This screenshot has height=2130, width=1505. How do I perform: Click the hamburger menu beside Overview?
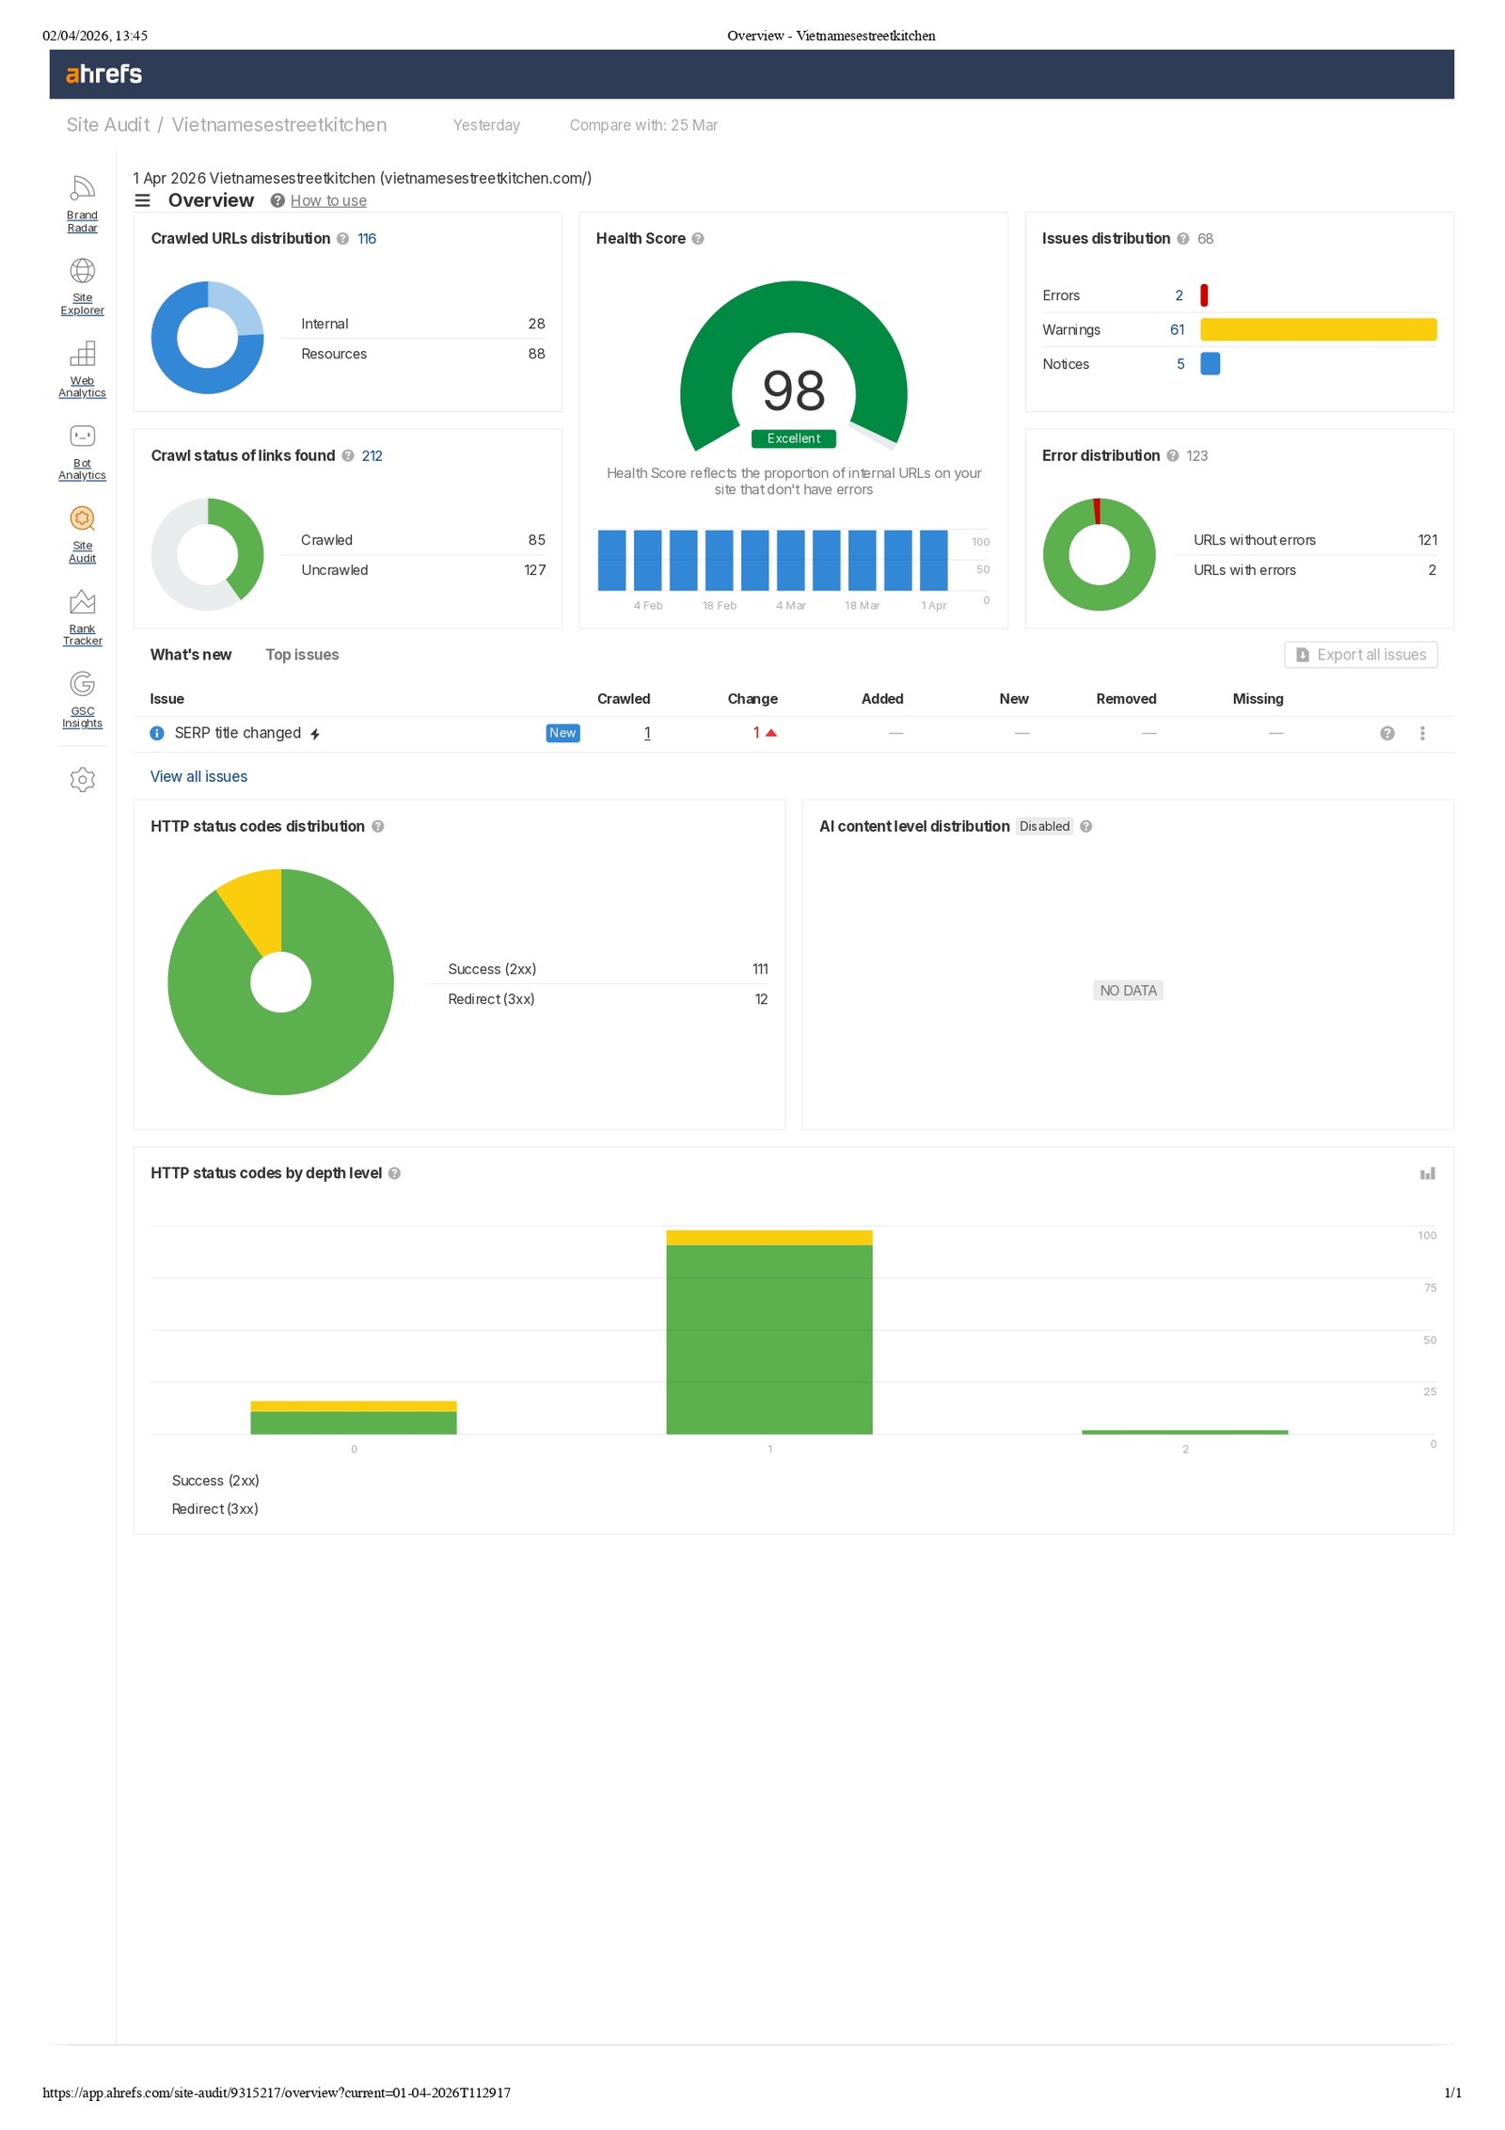pyautogui.click(x=143, y=200)
